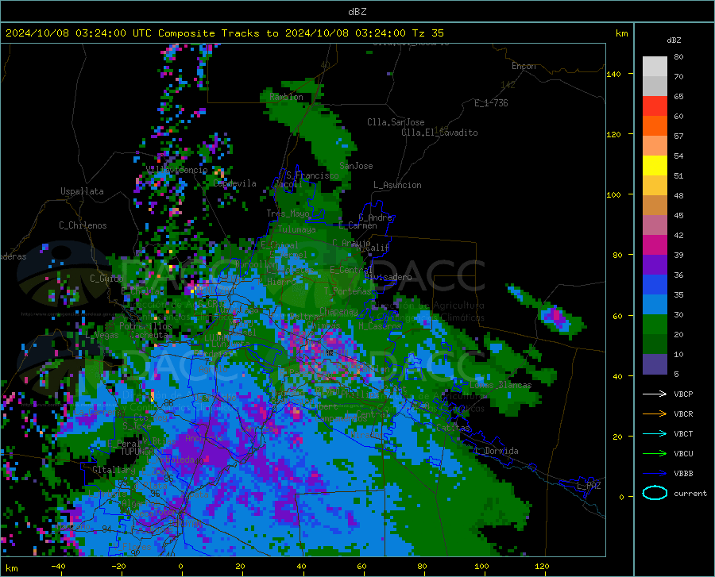Click the L_PAZ place label

pyautogui.click(x=589, y=486)
